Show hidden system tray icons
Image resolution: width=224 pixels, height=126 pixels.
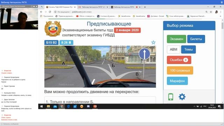(x=194, y=106)
